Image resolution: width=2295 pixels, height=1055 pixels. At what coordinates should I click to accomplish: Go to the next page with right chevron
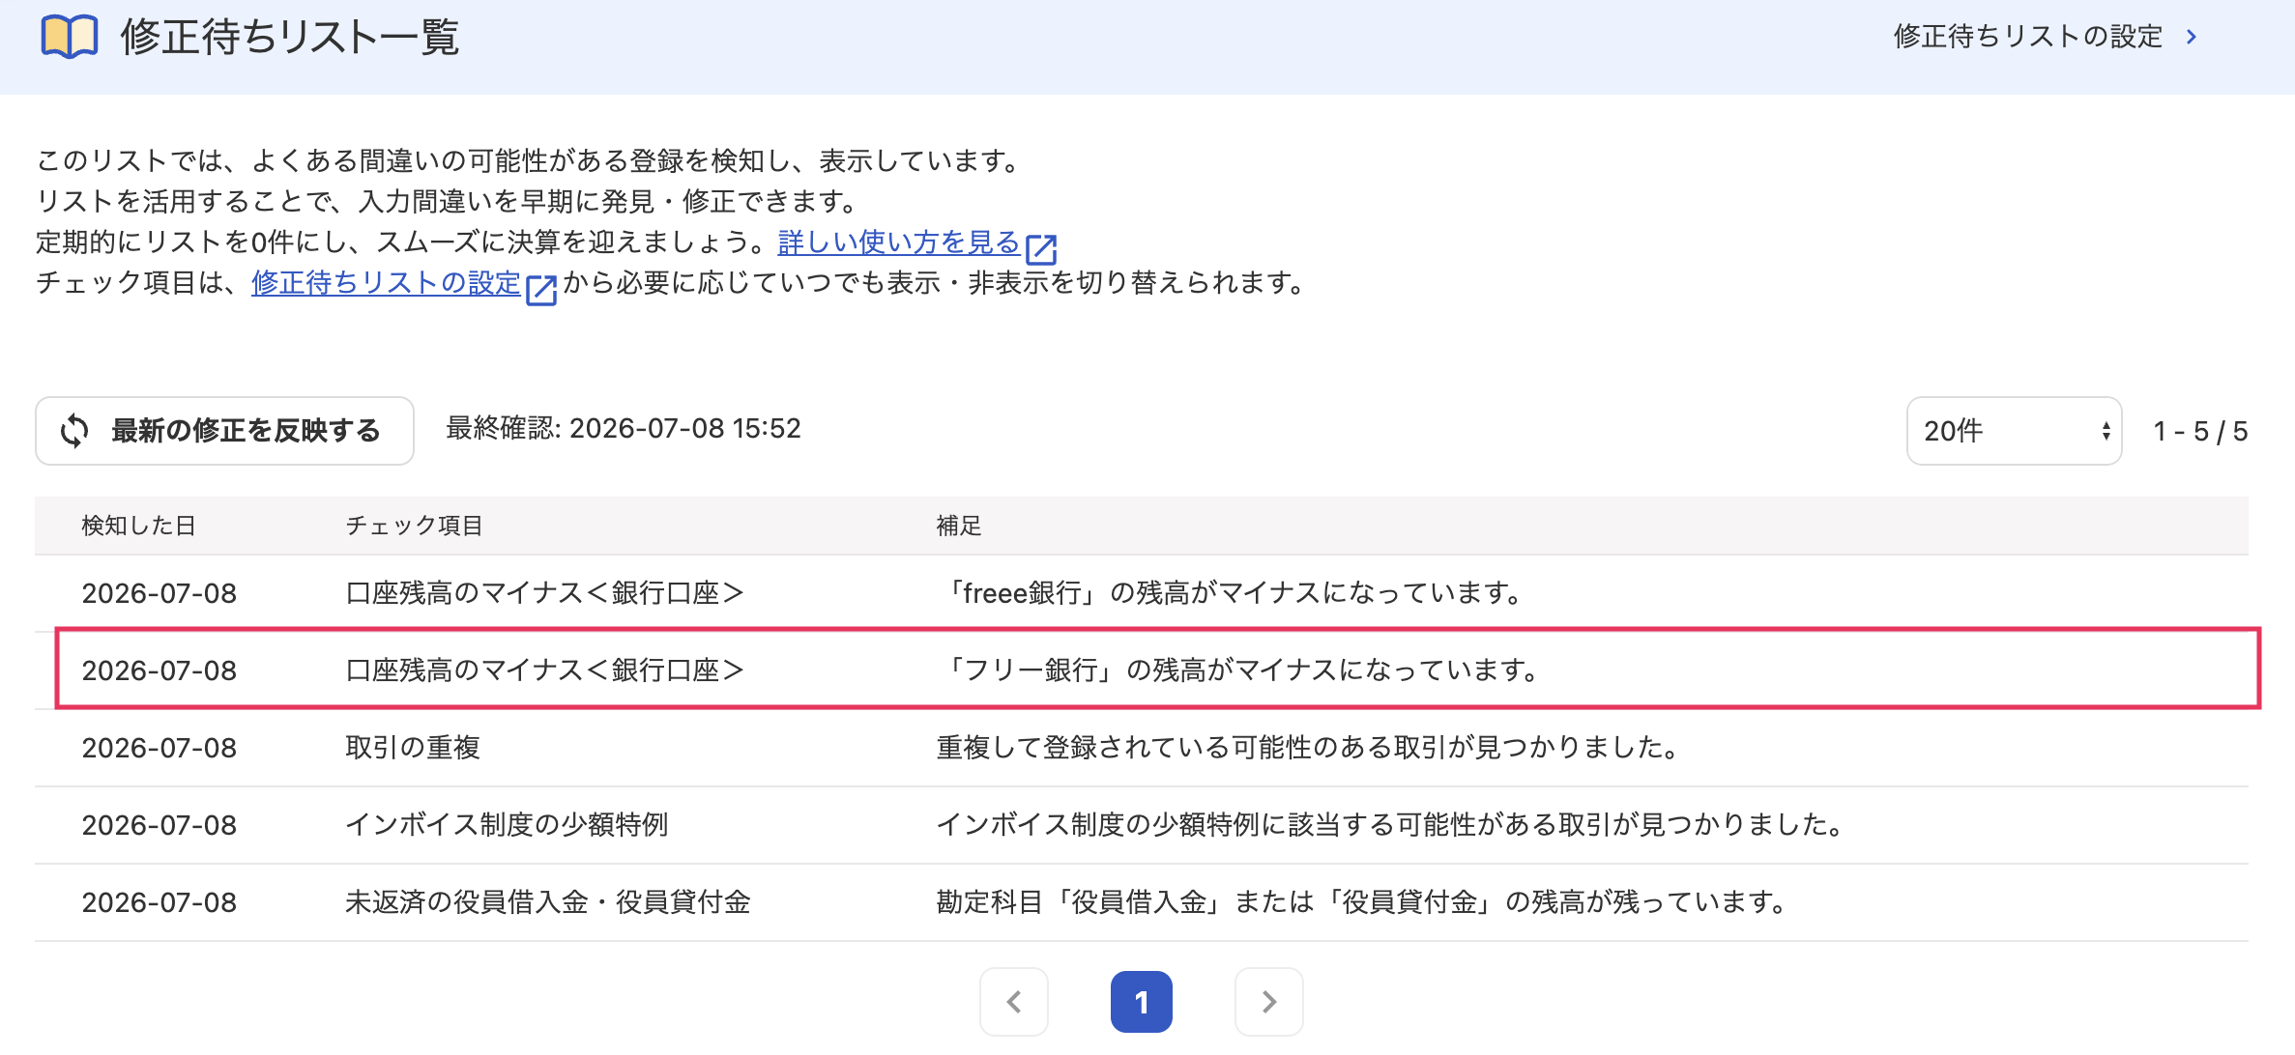pos(1269,1002)
